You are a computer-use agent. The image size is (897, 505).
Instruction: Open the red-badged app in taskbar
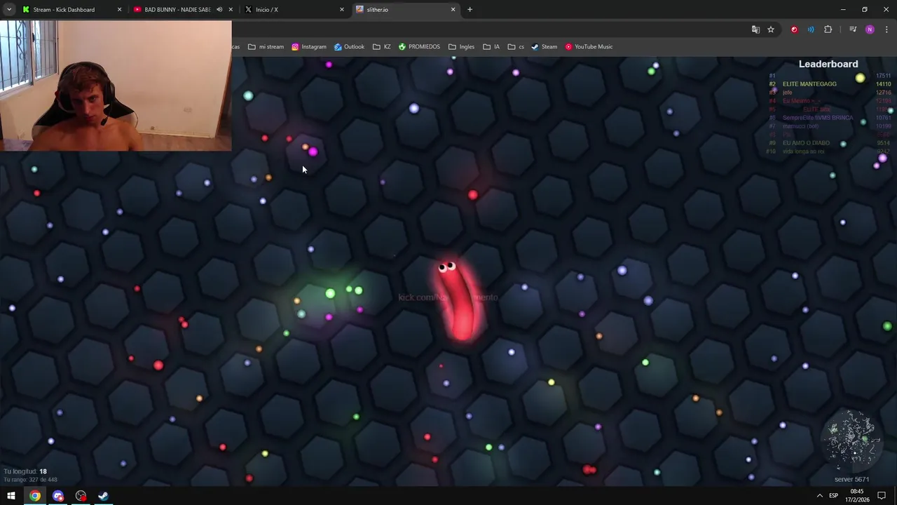81,496
